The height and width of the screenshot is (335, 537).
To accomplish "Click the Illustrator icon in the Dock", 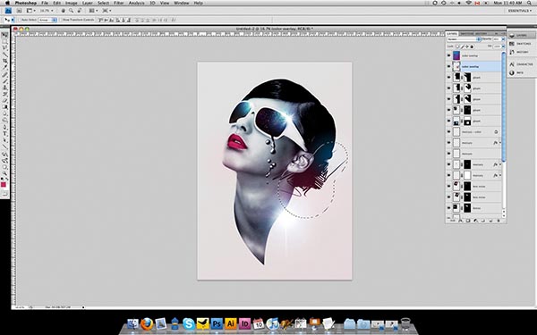I will [231, 323].
